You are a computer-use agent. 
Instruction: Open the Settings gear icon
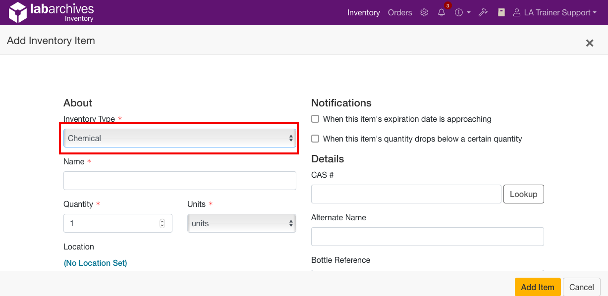coord(424,12)
